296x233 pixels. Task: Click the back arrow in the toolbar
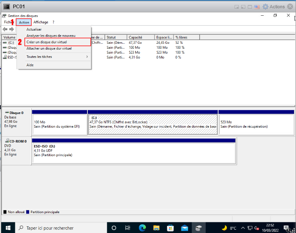(x=5, y=29)
